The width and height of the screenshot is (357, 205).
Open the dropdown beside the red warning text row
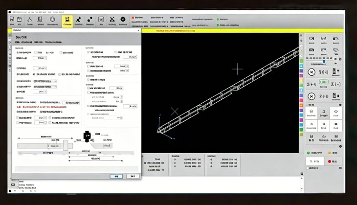(x=71, y=103)
